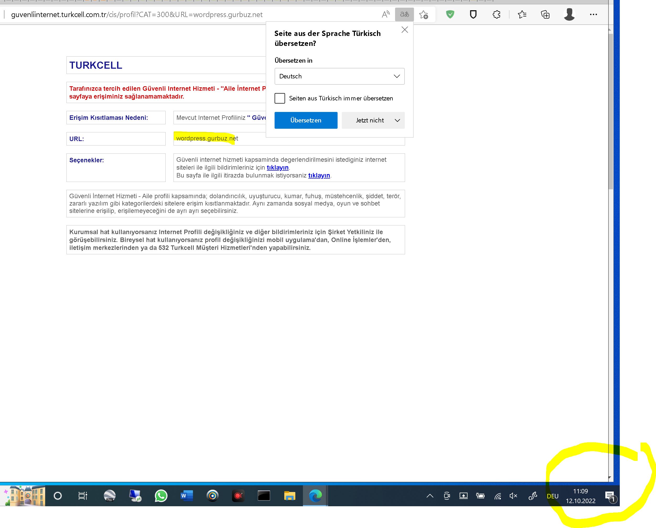Open the Extensions puzzle icon

point(496,14)
